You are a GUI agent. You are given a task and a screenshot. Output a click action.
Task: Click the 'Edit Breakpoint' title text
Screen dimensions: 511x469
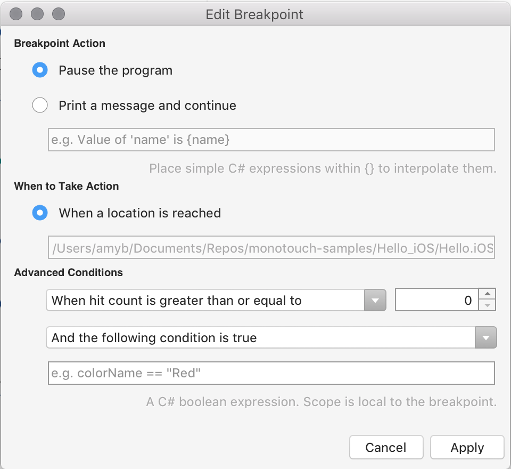254,15
